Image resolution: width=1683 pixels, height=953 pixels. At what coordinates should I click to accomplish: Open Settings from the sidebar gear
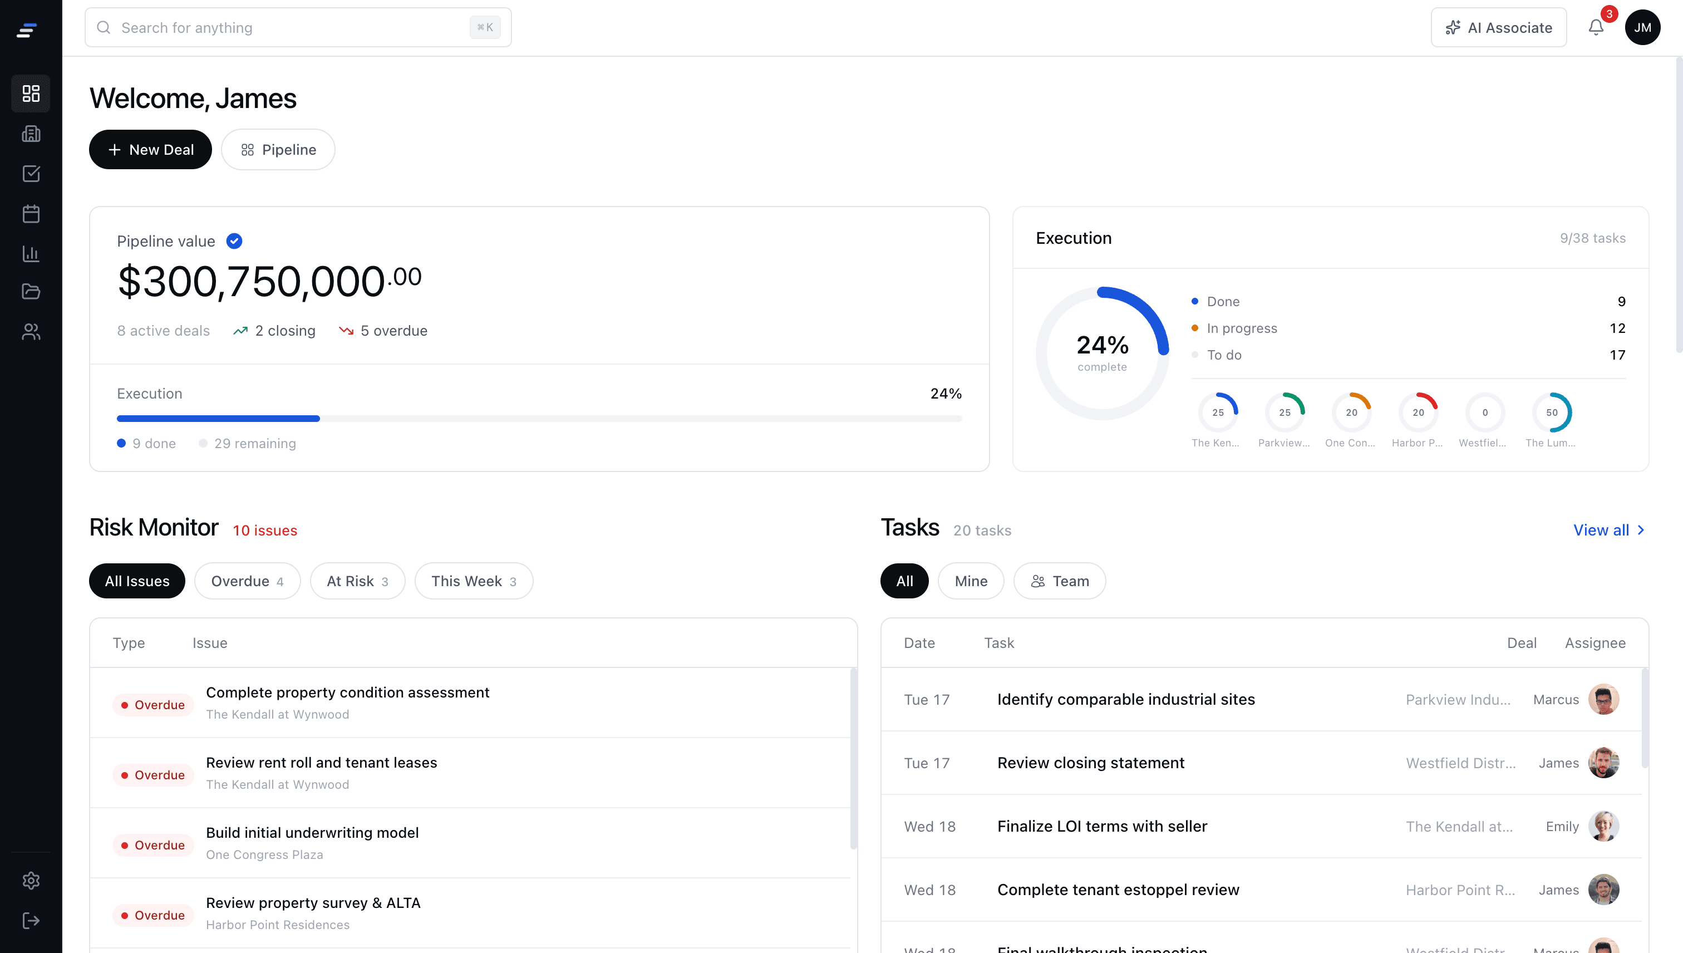point(31,880)
